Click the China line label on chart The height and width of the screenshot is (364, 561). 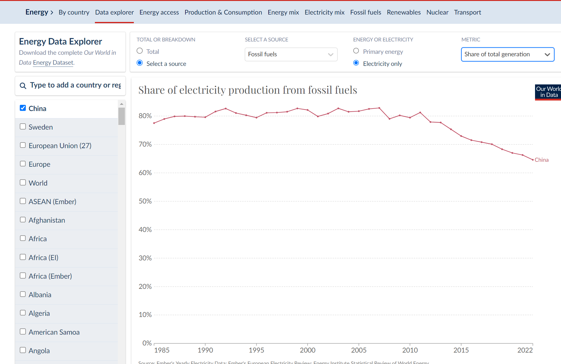point(542,160)
